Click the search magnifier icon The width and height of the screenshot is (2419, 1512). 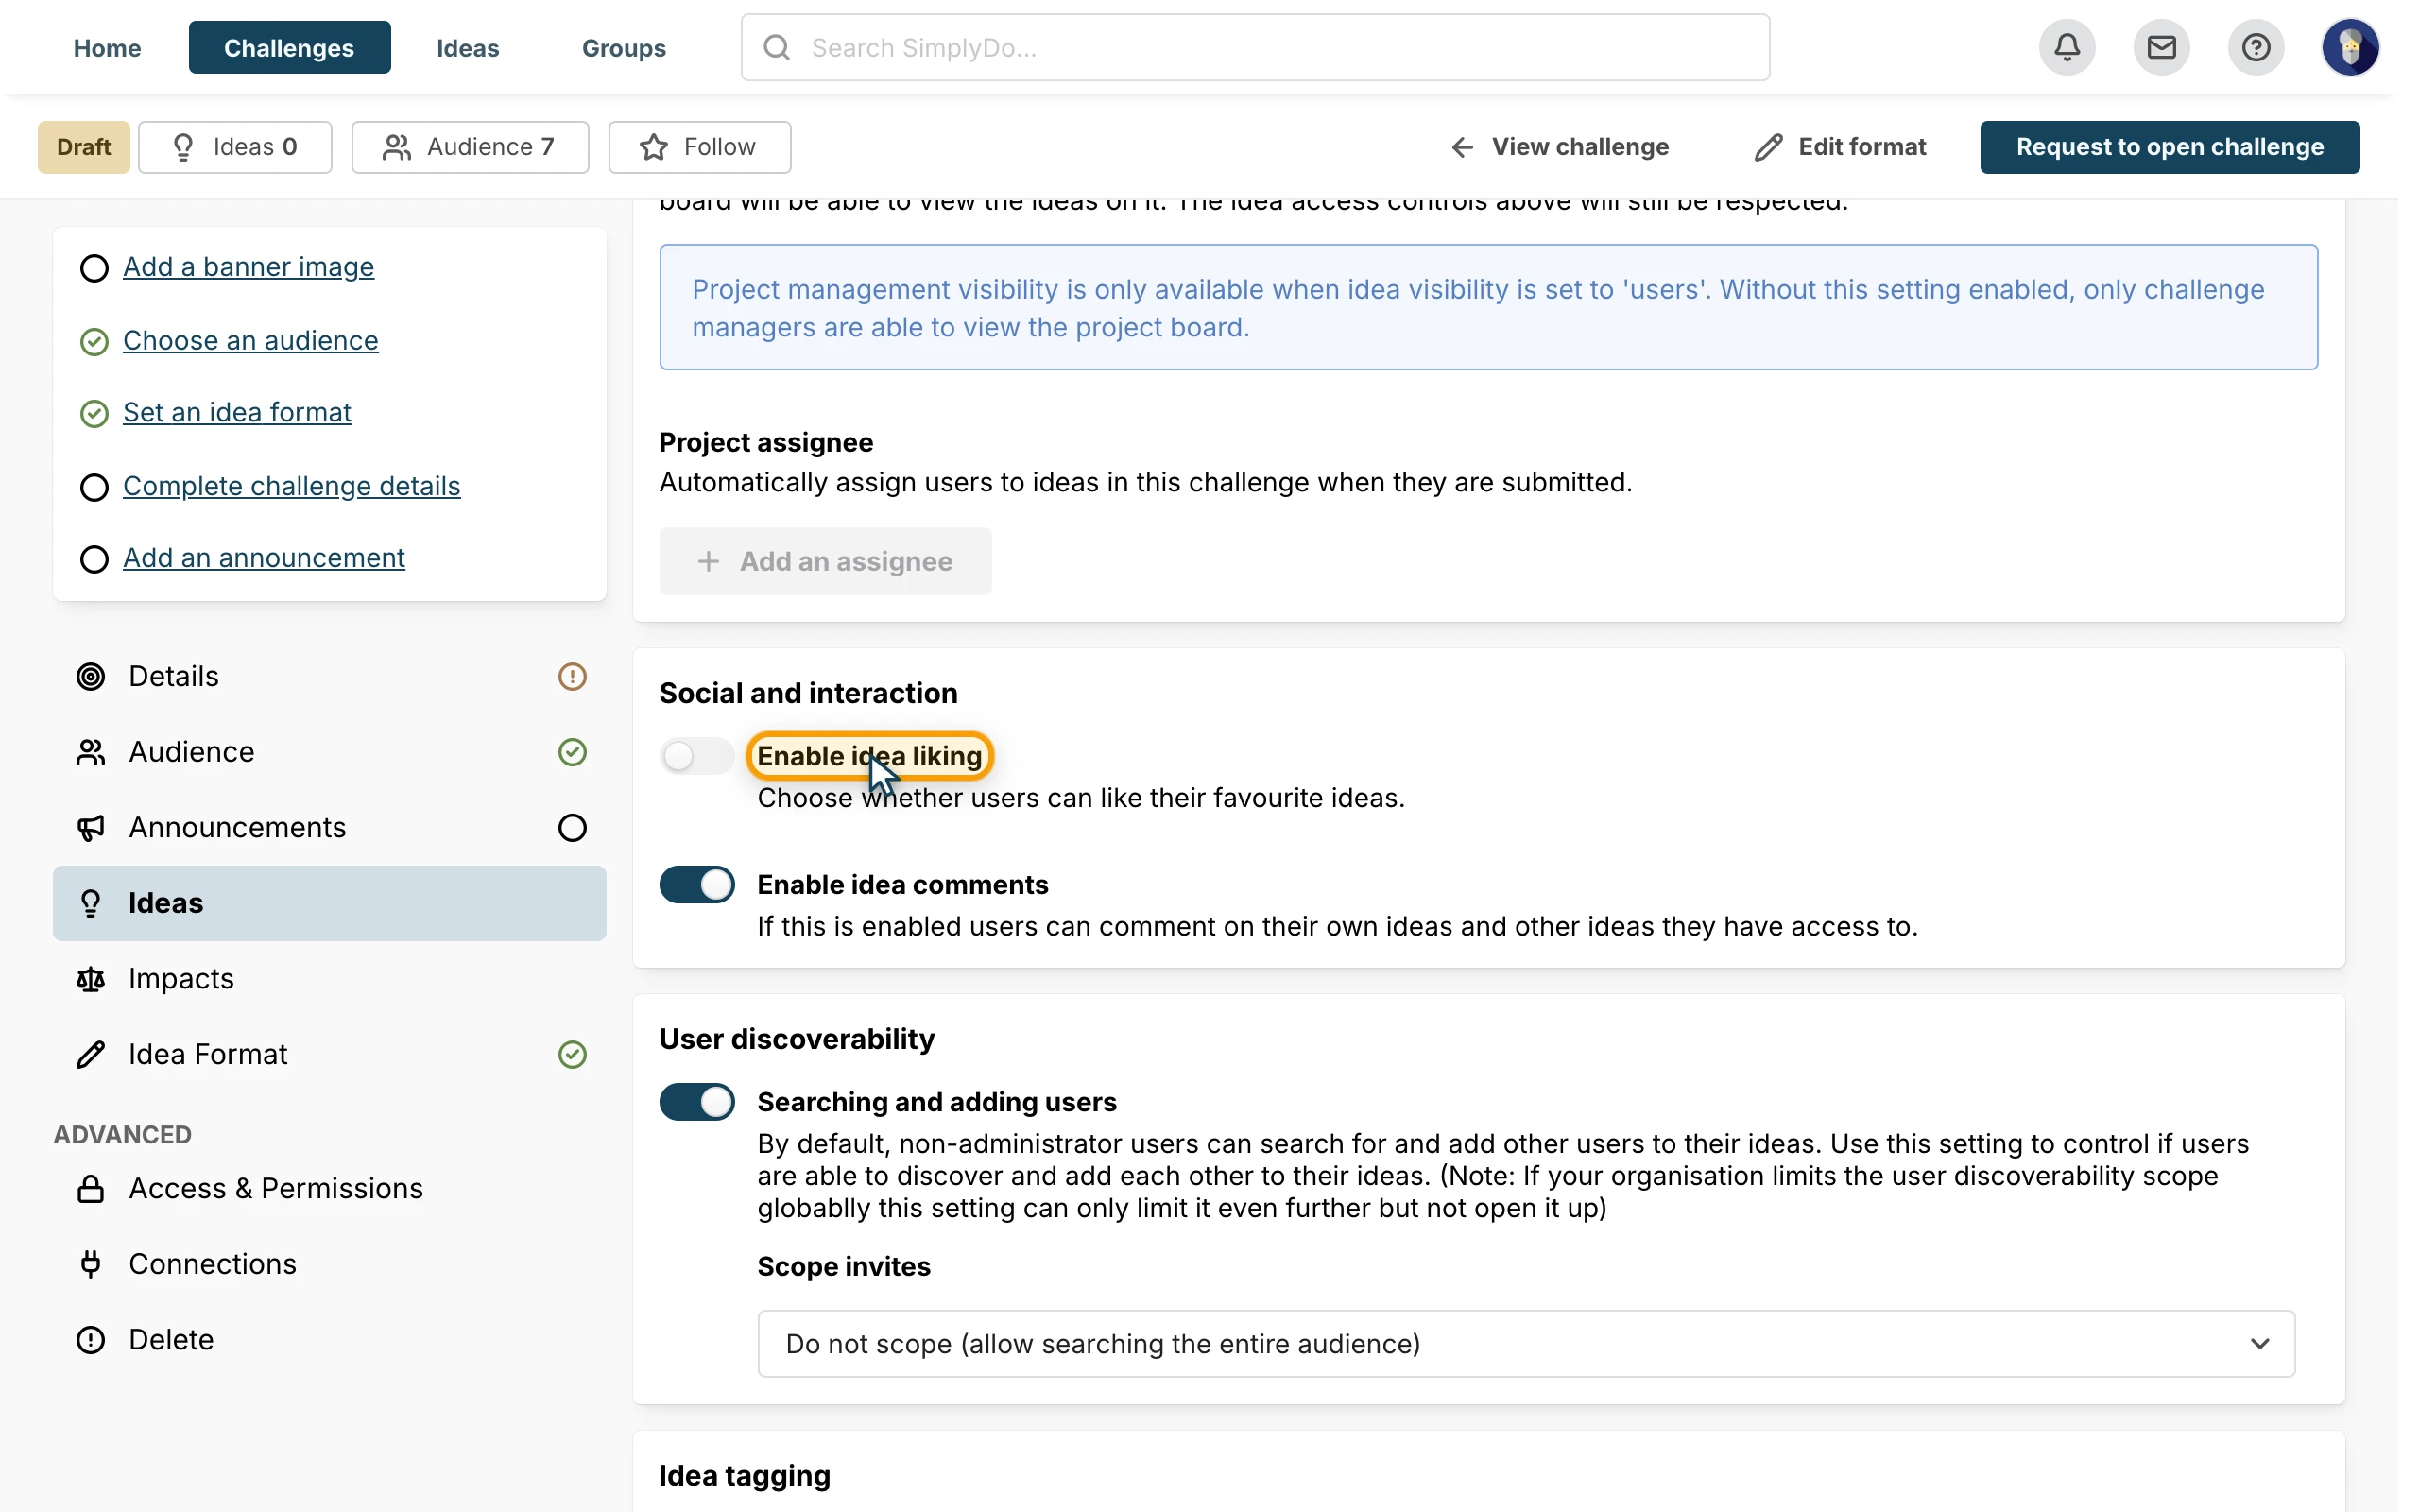pyautogui.click(x=777, y=47)
